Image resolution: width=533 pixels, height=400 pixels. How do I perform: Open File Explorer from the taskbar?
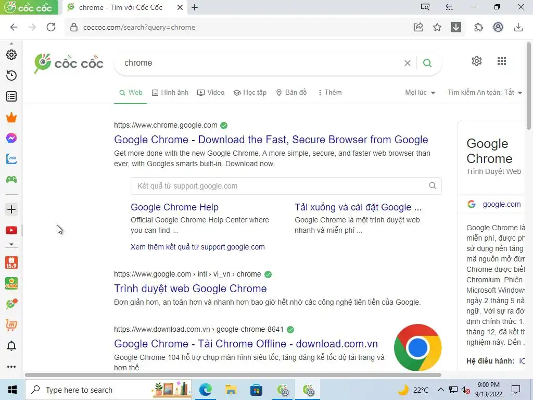click(231, 390)
